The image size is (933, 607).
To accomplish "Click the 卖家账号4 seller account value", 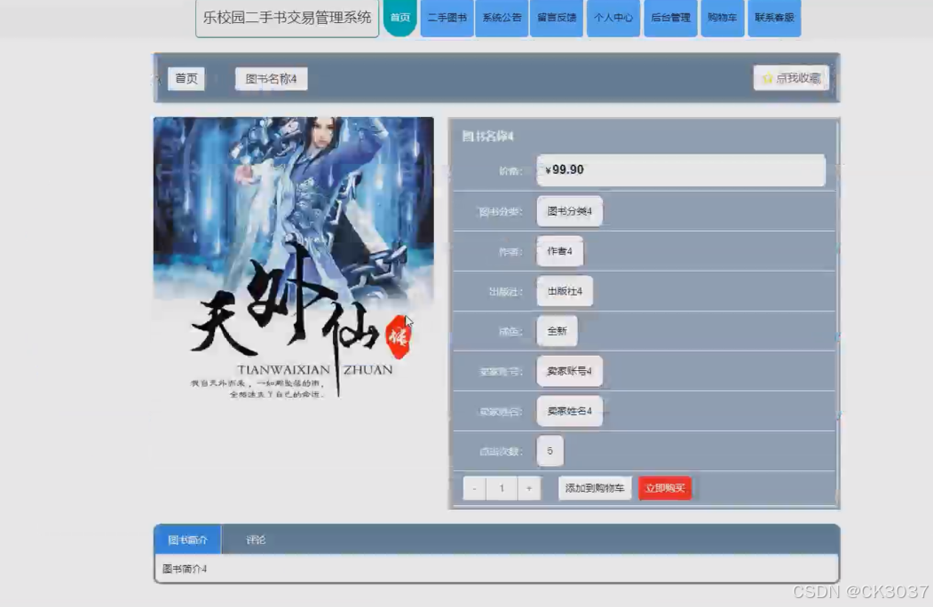I will (569, 371).
